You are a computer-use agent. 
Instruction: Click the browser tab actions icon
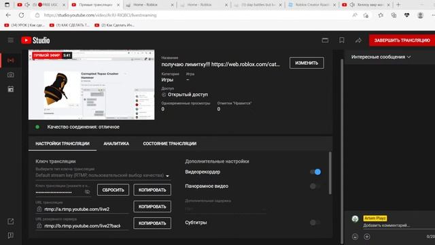click(x=7, y=5)
